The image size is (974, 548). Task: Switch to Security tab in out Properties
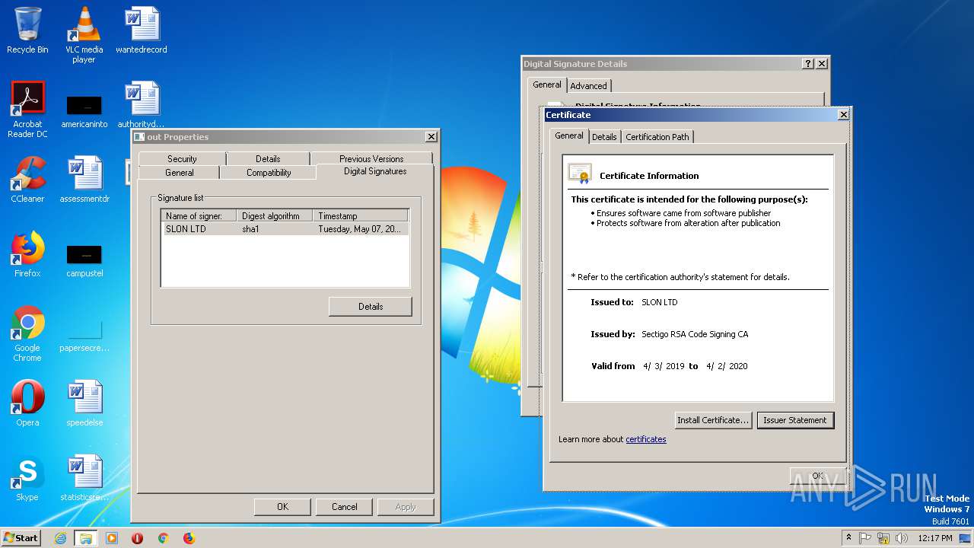[182, 158]
